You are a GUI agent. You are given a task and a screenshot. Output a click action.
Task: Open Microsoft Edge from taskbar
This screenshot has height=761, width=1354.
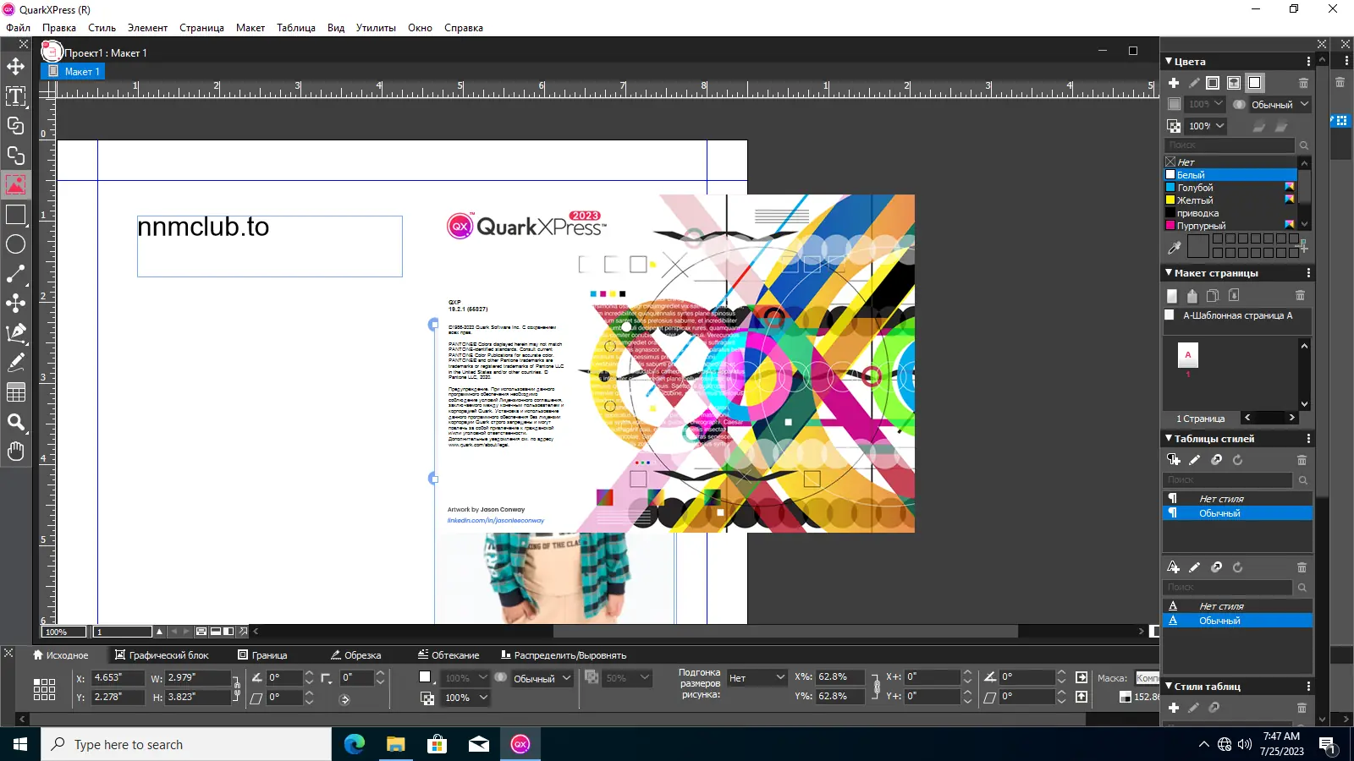(355, 744)
